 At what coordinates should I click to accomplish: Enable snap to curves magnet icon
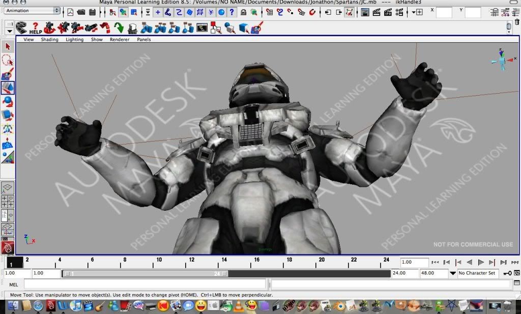tap(280, 12)
